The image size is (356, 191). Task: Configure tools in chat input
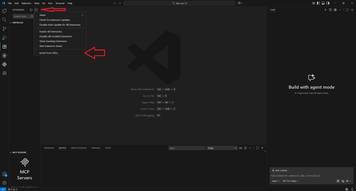click(338, 181)
